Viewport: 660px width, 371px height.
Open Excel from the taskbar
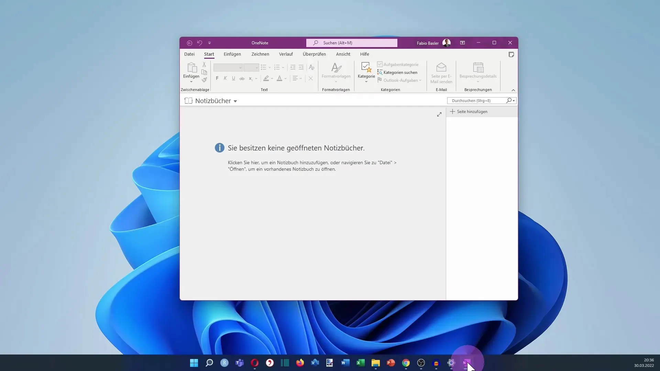click(360, 363)
